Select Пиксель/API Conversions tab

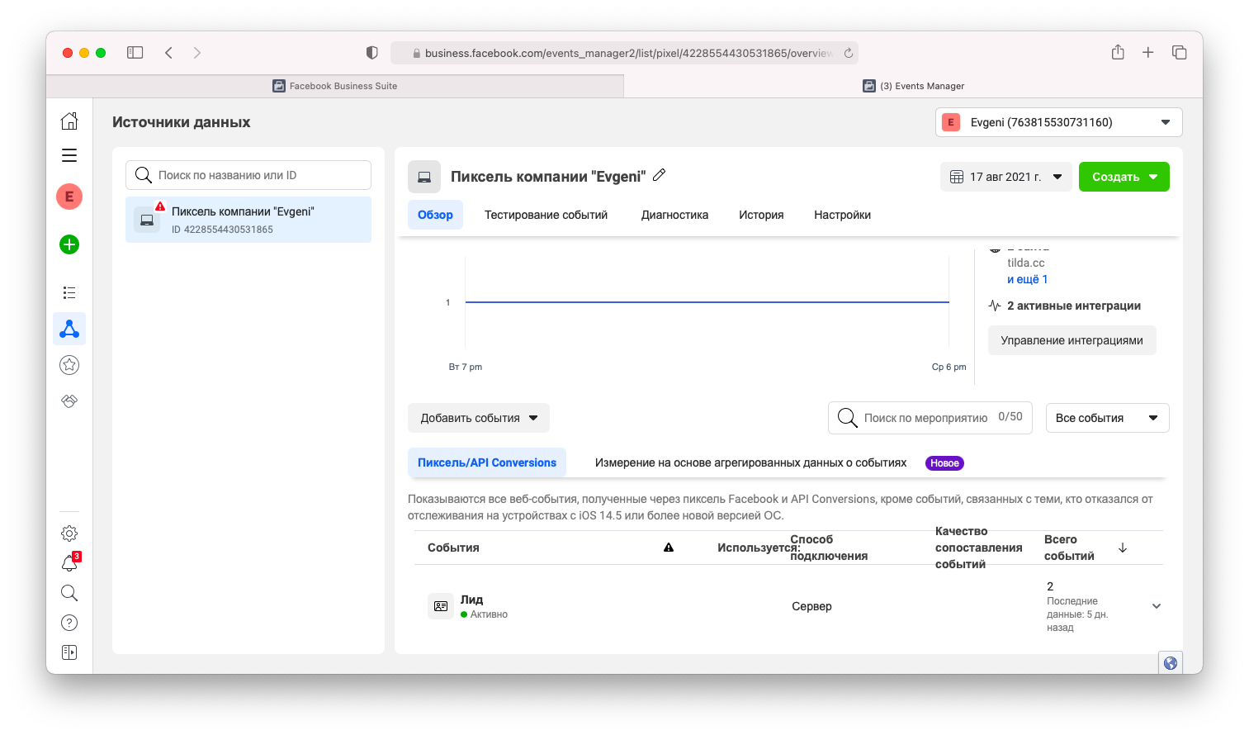pos(487,462)
